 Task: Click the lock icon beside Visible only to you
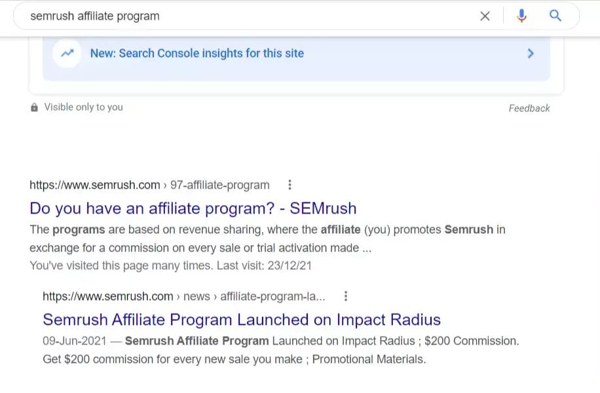pos(35,107)
